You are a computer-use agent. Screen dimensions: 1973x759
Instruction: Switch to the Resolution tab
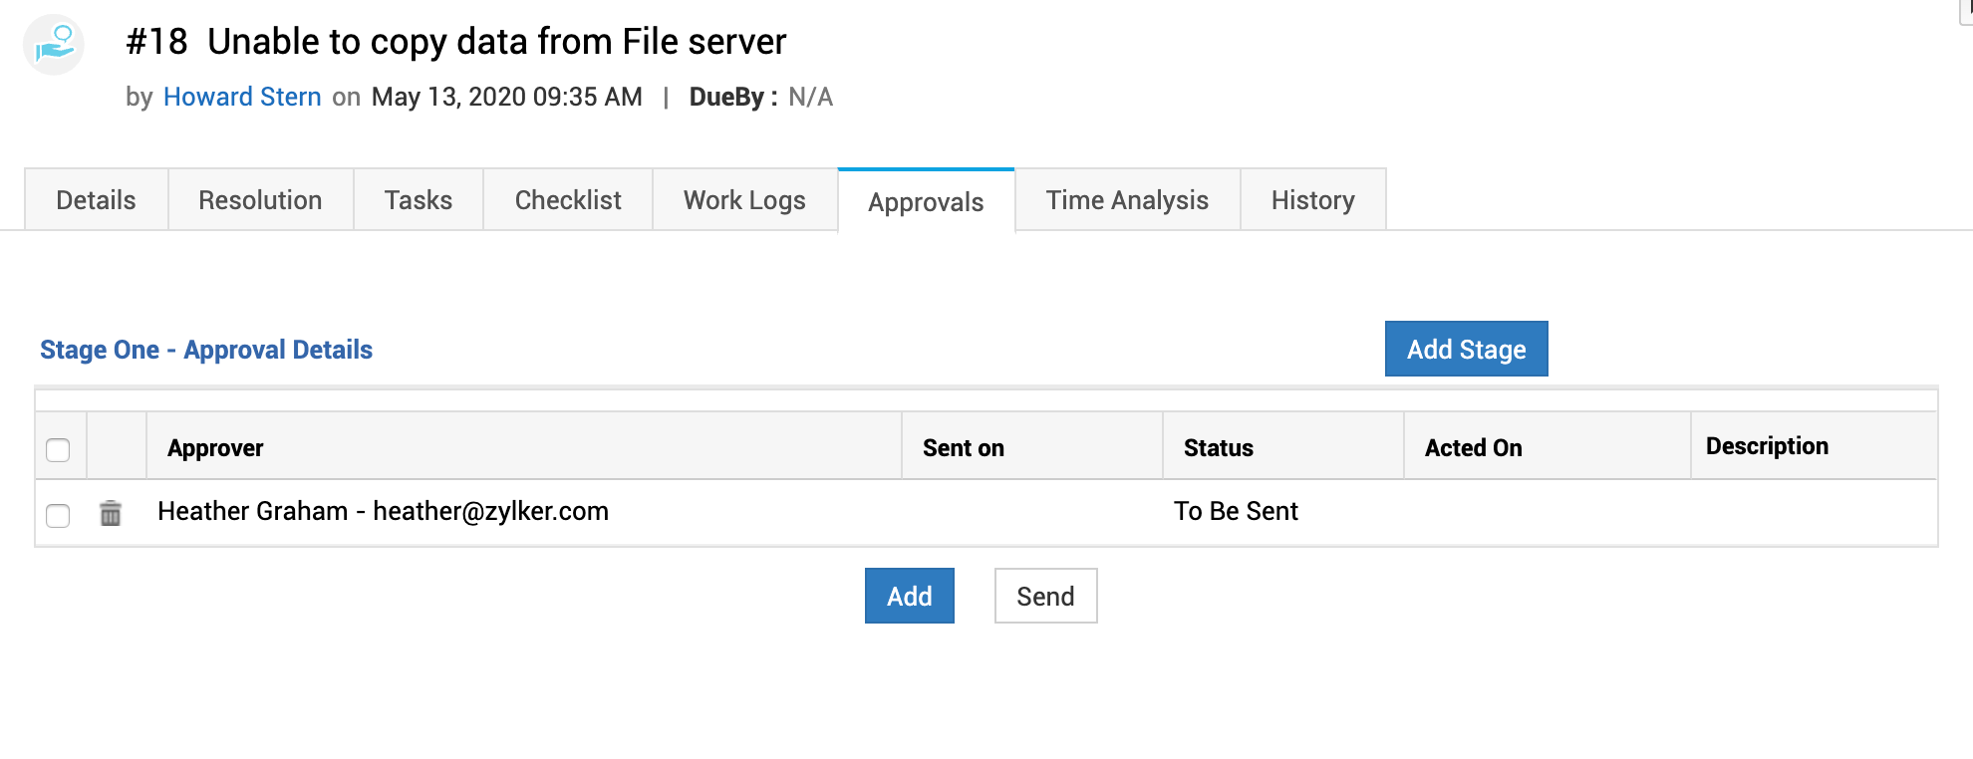click(x=260, y=200)
